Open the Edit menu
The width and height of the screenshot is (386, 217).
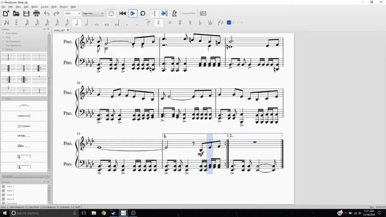(10, 7)
